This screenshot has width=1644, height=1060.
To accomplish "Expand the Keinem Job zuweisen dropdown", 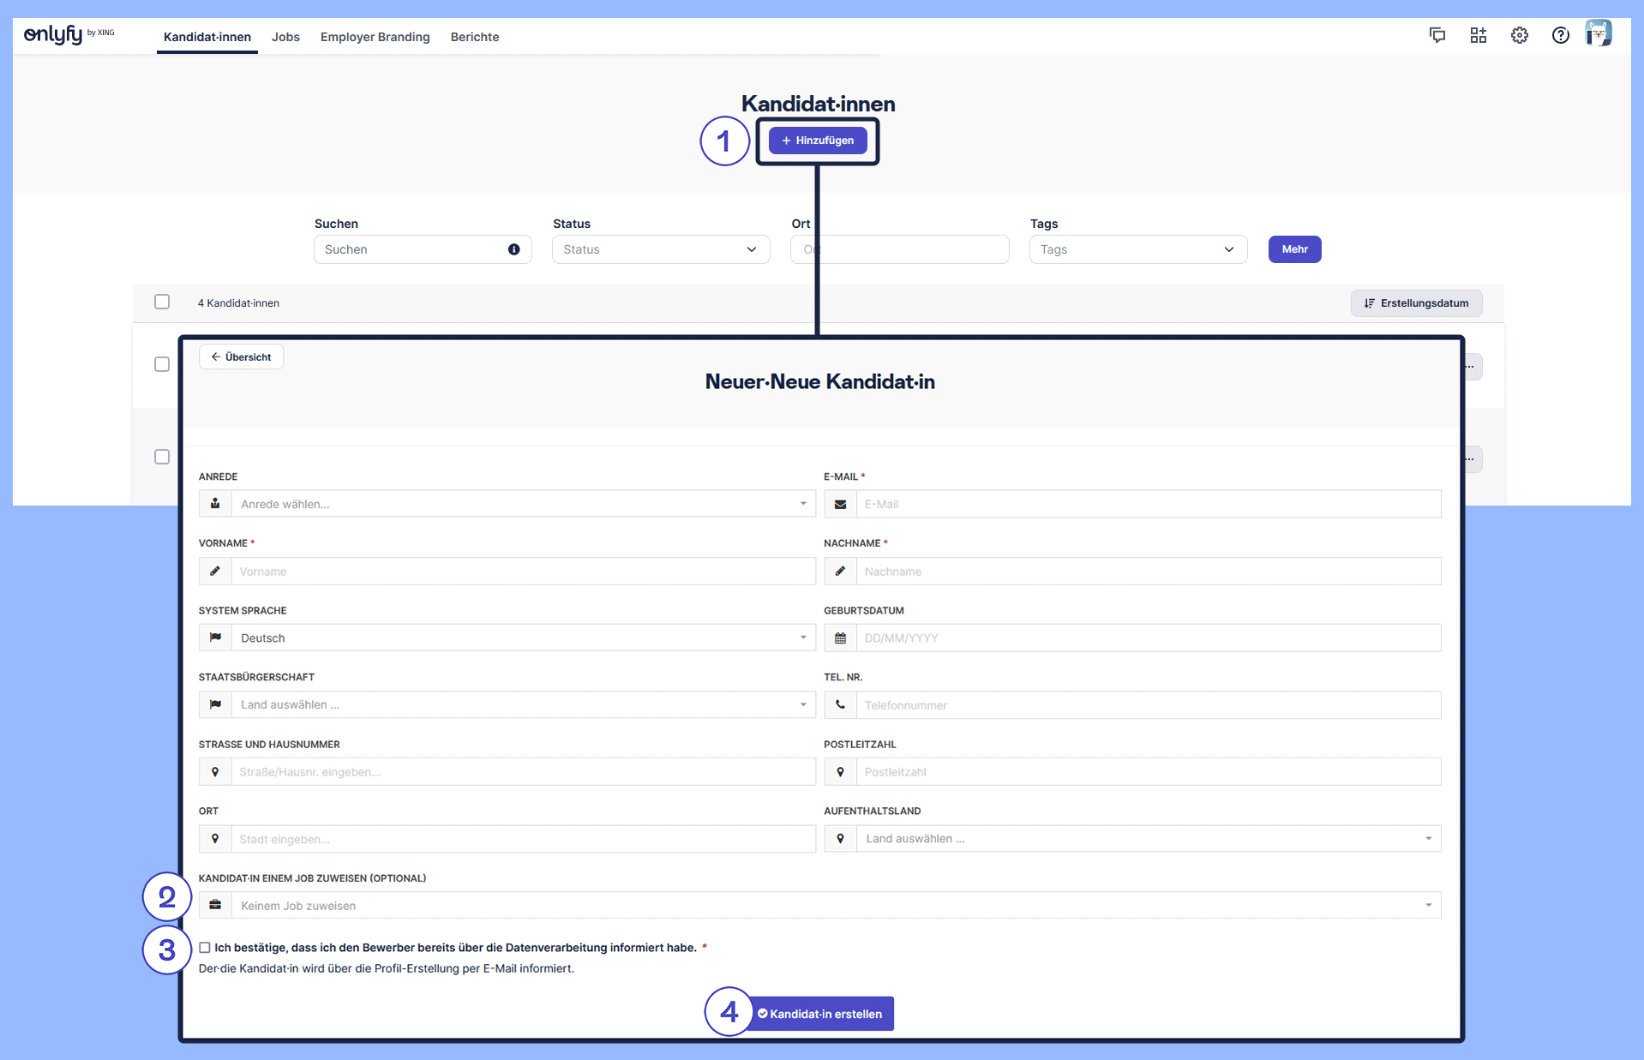I will tap(836, 906).
